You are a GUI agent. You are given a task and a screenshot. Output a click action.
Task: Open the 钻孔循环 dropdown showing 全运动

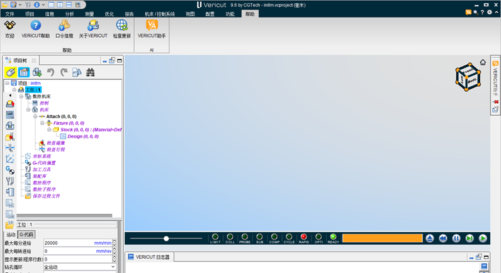pyautogui.click(x=79, y=267)
